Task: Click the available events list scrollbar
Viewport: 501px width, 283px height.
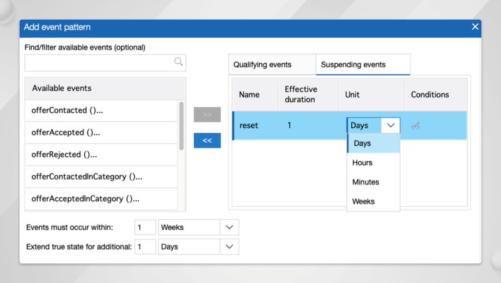Action: 181,126
